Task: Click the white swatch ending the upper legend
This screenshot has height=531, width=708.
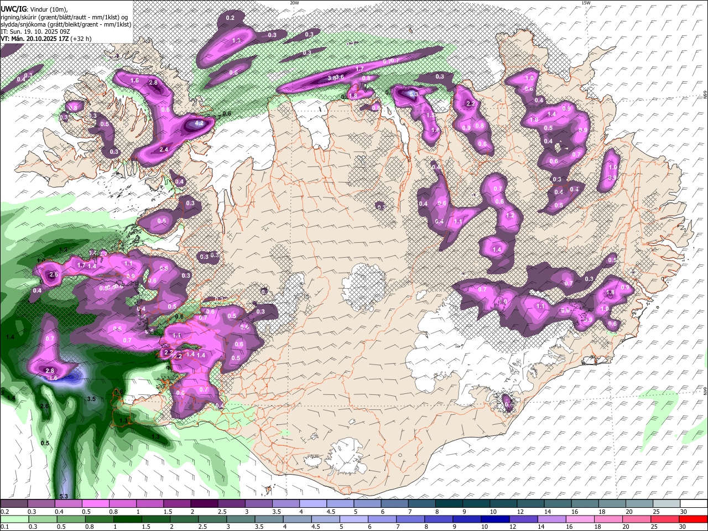Action: tap(694, 504)
